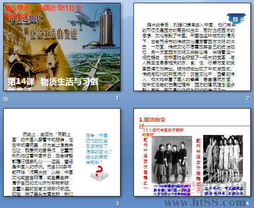Screen dimensions: 254x208
Task: Click the blue 思考 question text
Action: pyautogui.click(x=99, y=148)
